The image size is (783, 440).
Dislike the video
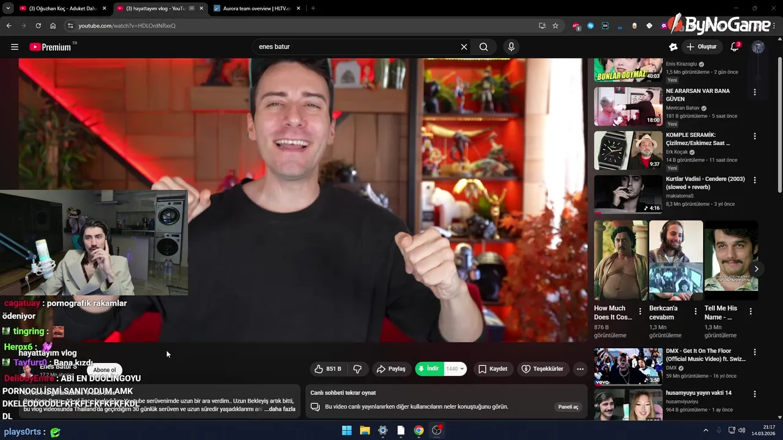357,369
